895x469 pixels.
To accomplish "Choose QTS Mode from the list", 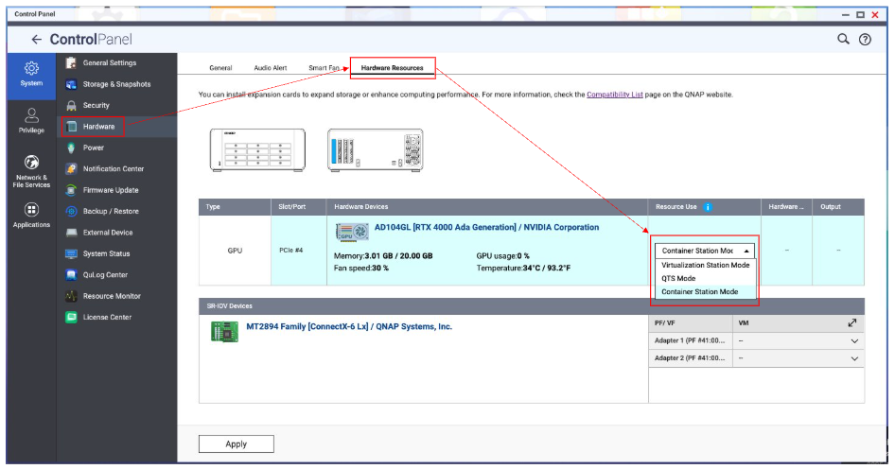I will [x=678, y=279].
